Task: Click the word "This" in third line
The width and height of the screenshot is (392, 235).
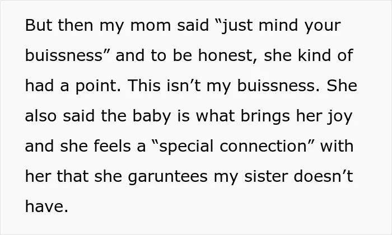Action: (x=144, y=86)
